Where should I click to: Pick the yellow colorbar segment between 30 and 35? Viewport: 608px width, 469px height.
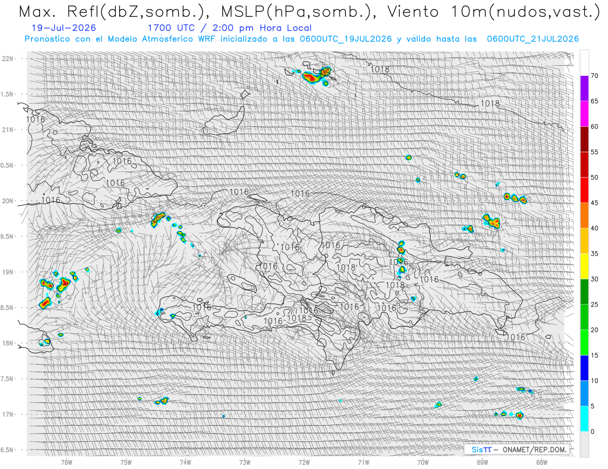coord(584,266)
